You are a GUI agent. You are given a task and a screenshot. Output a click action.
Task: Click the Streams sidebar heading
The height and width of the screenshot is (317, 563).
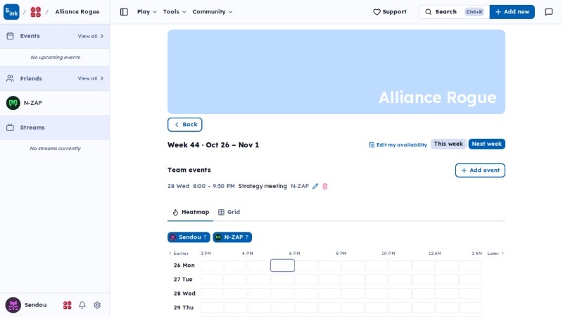click(32, 128)
